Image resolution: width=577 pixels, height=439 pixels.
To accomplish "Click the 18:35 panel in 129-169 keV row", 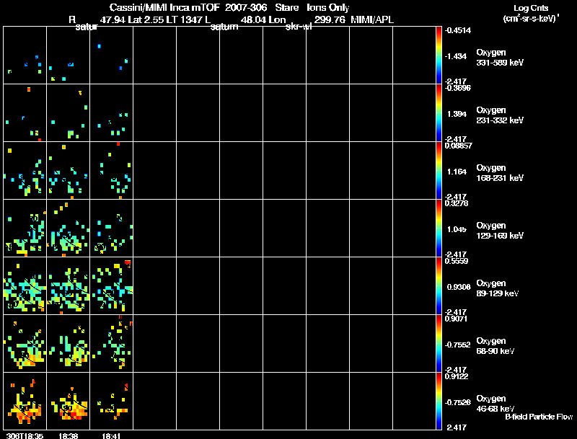I will point(25,229).
